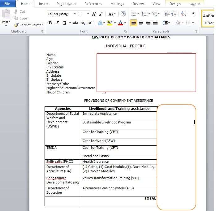This screenshot has width=216, height=211.
Task: Open the font size dropdown
Action: (x=88, y=14)
